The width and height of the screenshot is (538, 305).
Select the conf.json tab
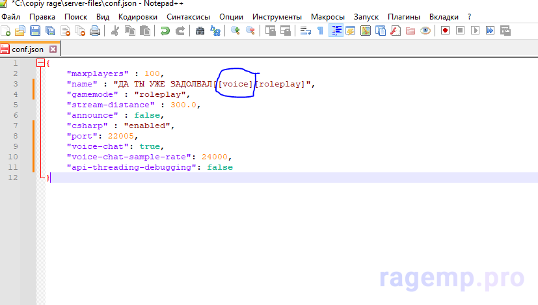(27, 49)
